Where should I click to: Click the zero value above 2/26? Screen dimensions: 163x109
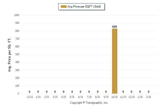click(149, 92)
